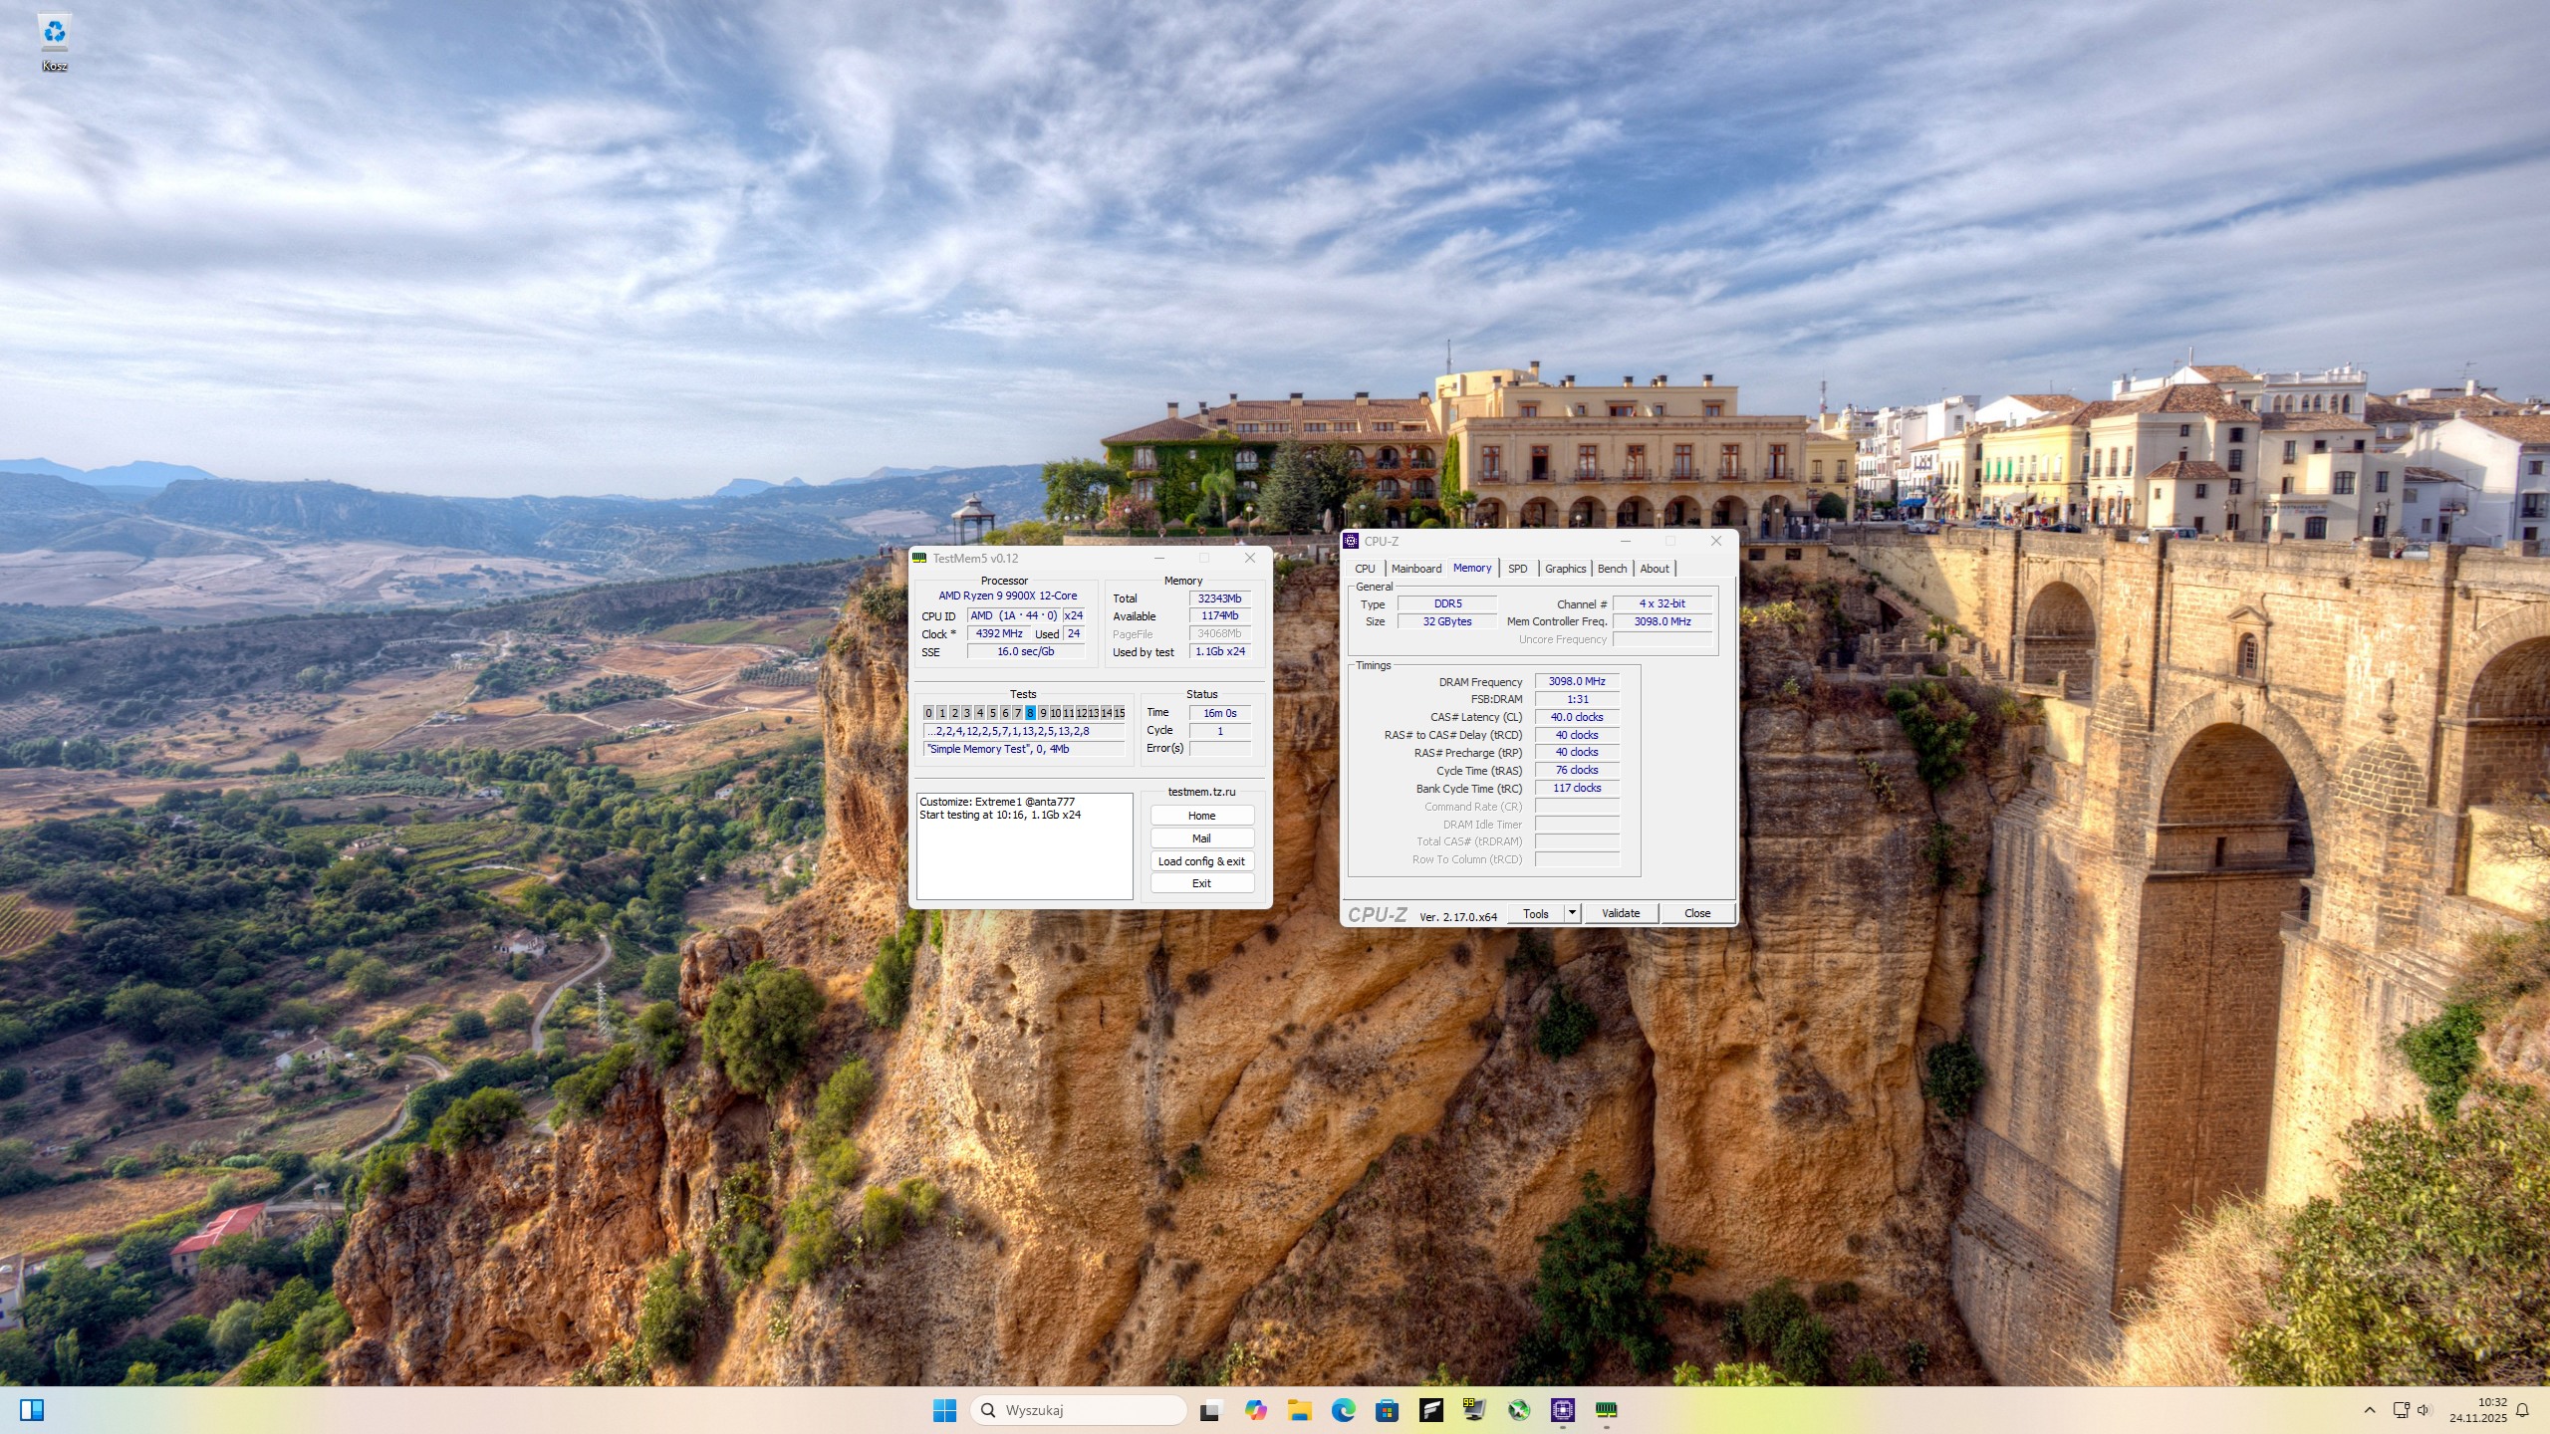This screenshot has width=2550, height=1434.
Task: Click the Task View taskbar icon
Action: pyautogui.click(x=1210, y=1410)
